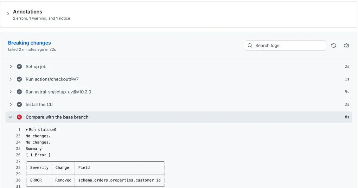The height and width of the screenshot is (188, 358).
Task: Select the Compare with the base branch label
Action: [x=57, y=117]
